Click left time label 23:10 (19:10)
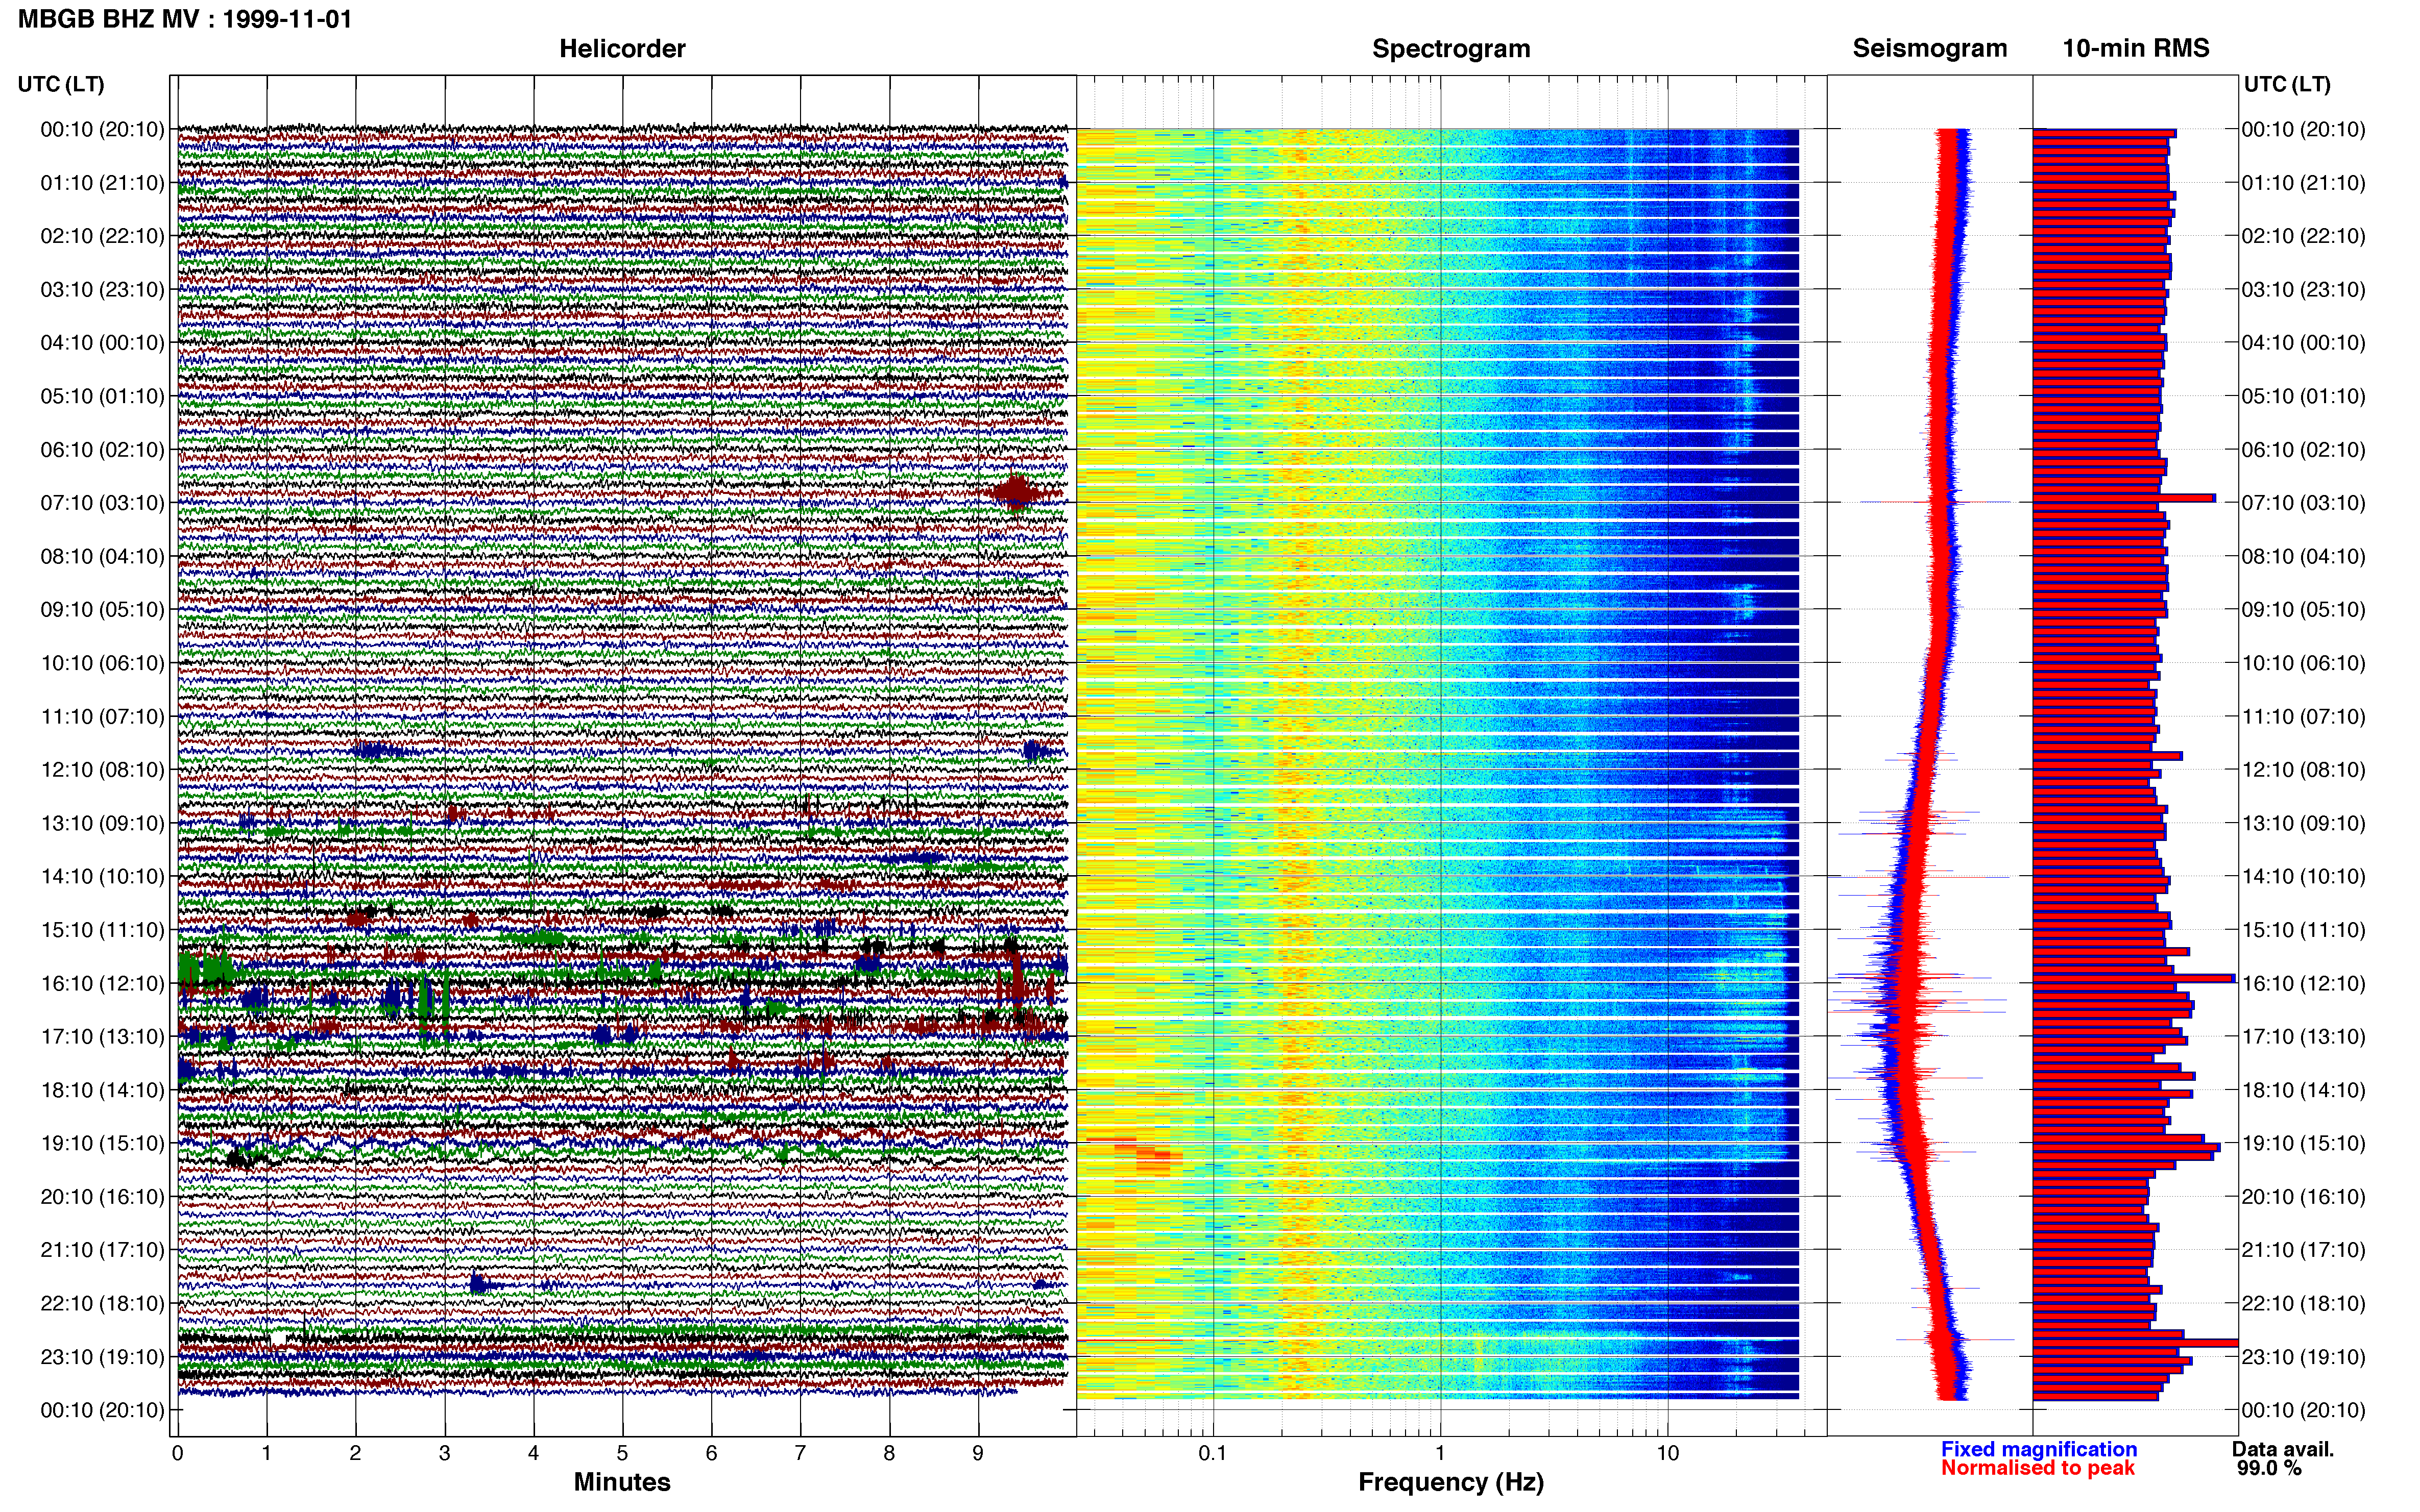This screenshot has height=1512, width=2420. tap(102, 1357)
